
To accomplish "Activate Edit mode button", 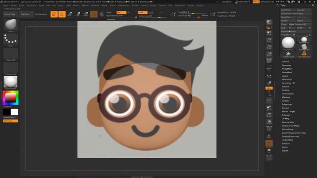I will [x=54, y=14].
